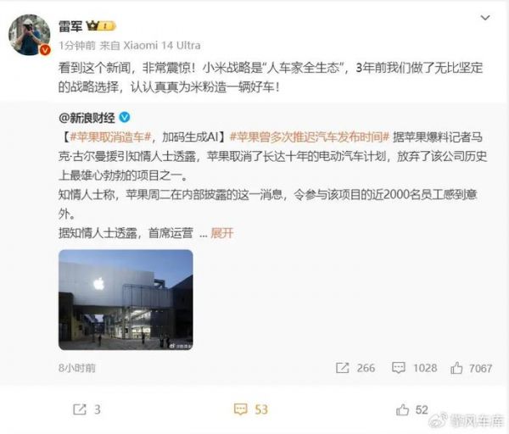
Task: Open the #苹果取消造车# hashtag
Action: (110, 137)
